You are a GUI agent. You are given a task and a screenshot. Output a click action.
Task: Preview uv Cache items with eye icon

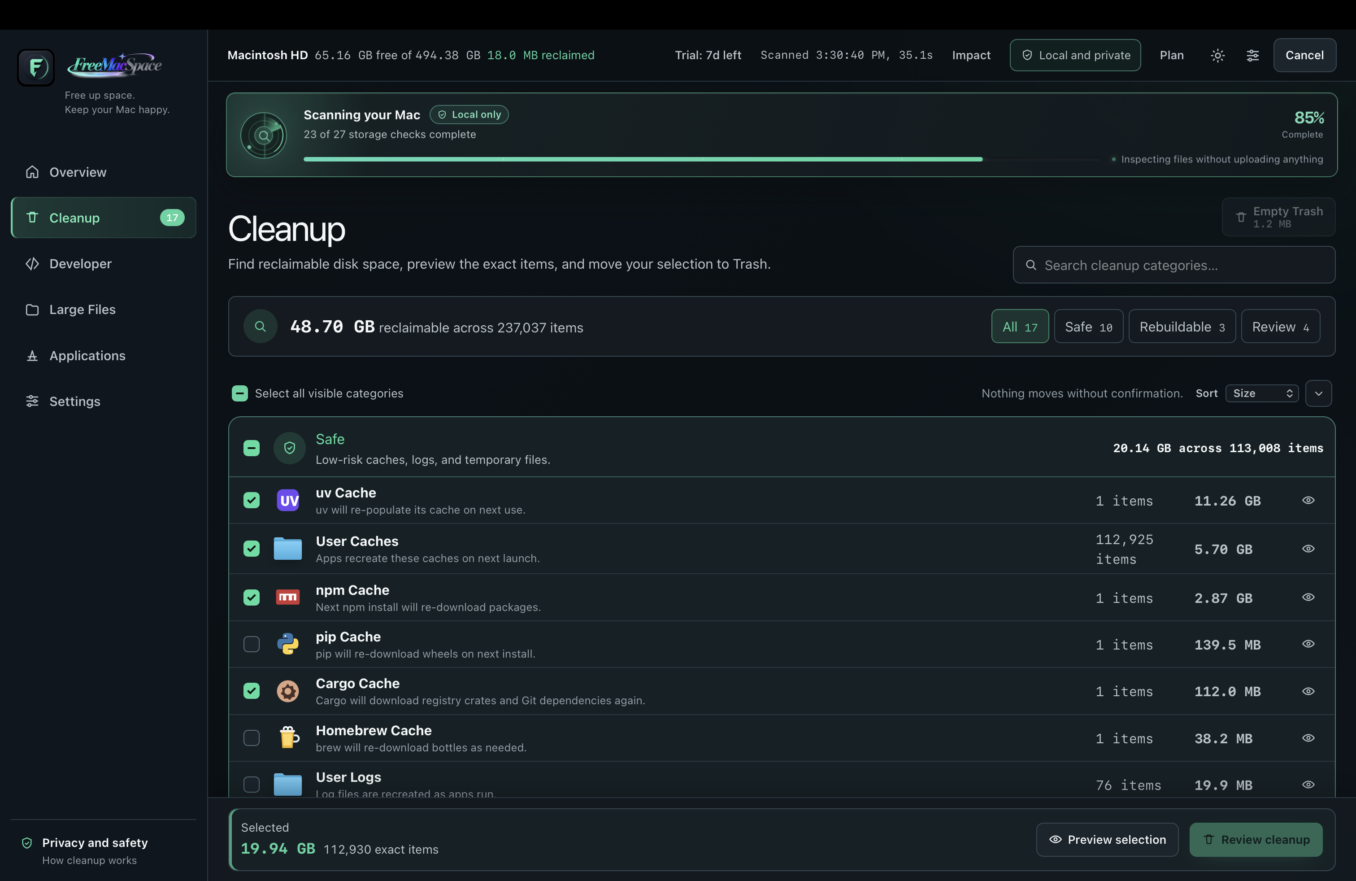click(1308, 500)
